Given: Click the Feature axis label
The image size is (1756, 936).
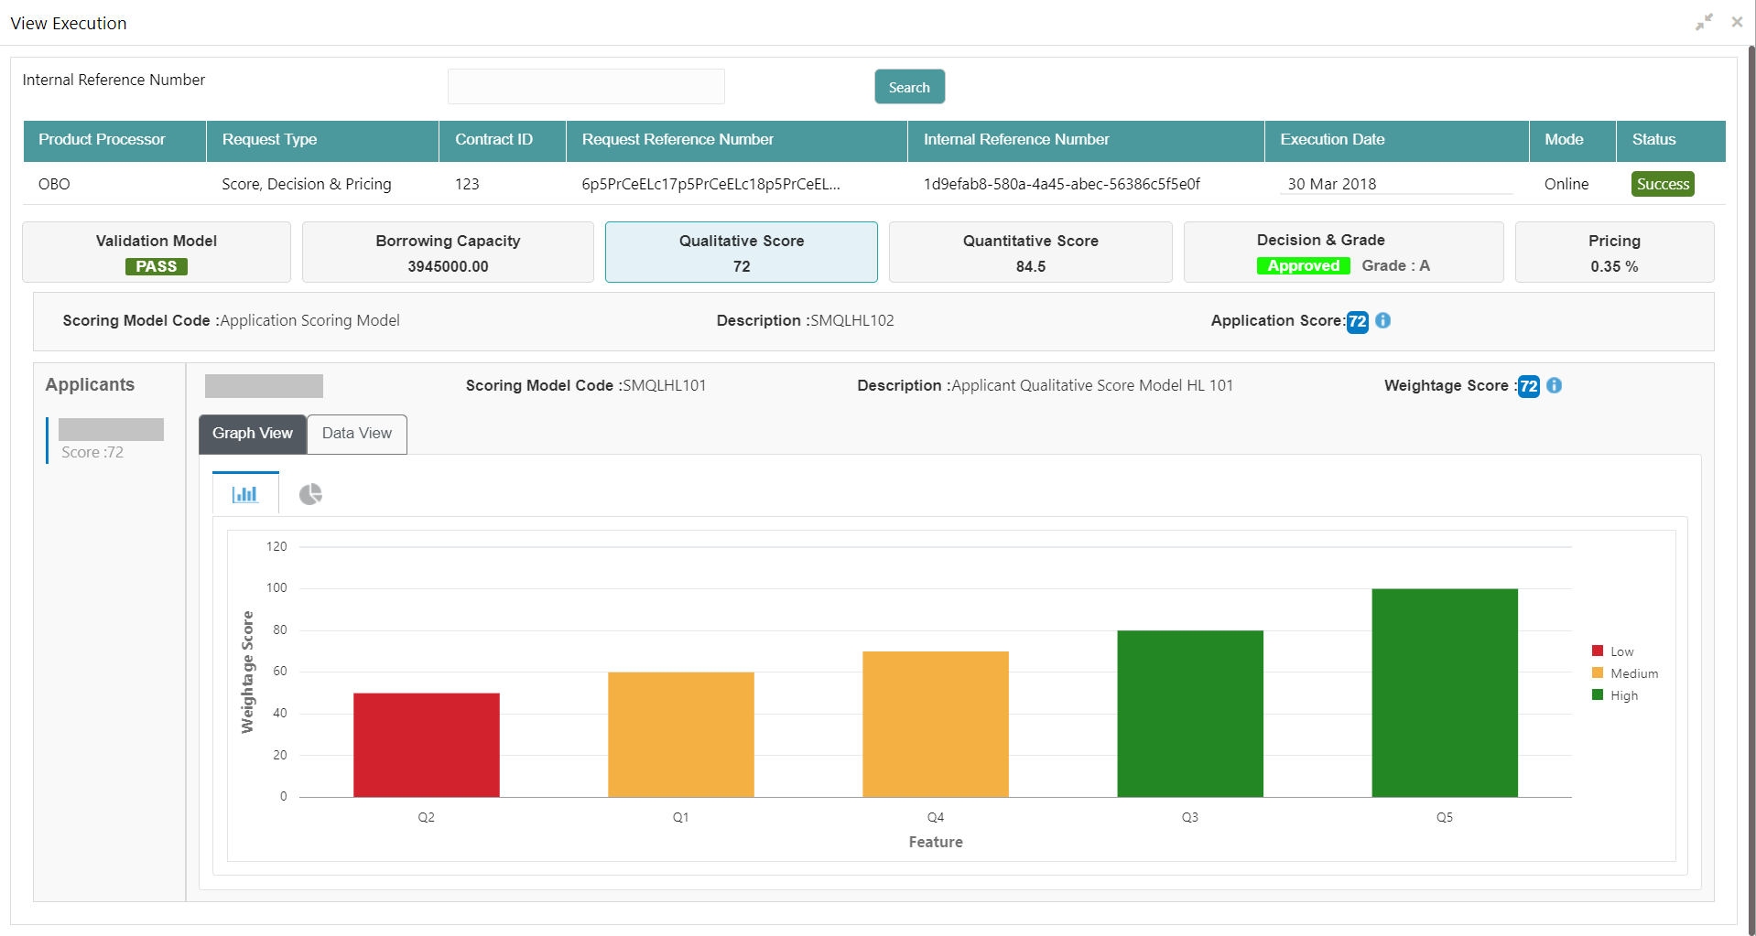Looking at the screenshot, I should coord(936,842).
